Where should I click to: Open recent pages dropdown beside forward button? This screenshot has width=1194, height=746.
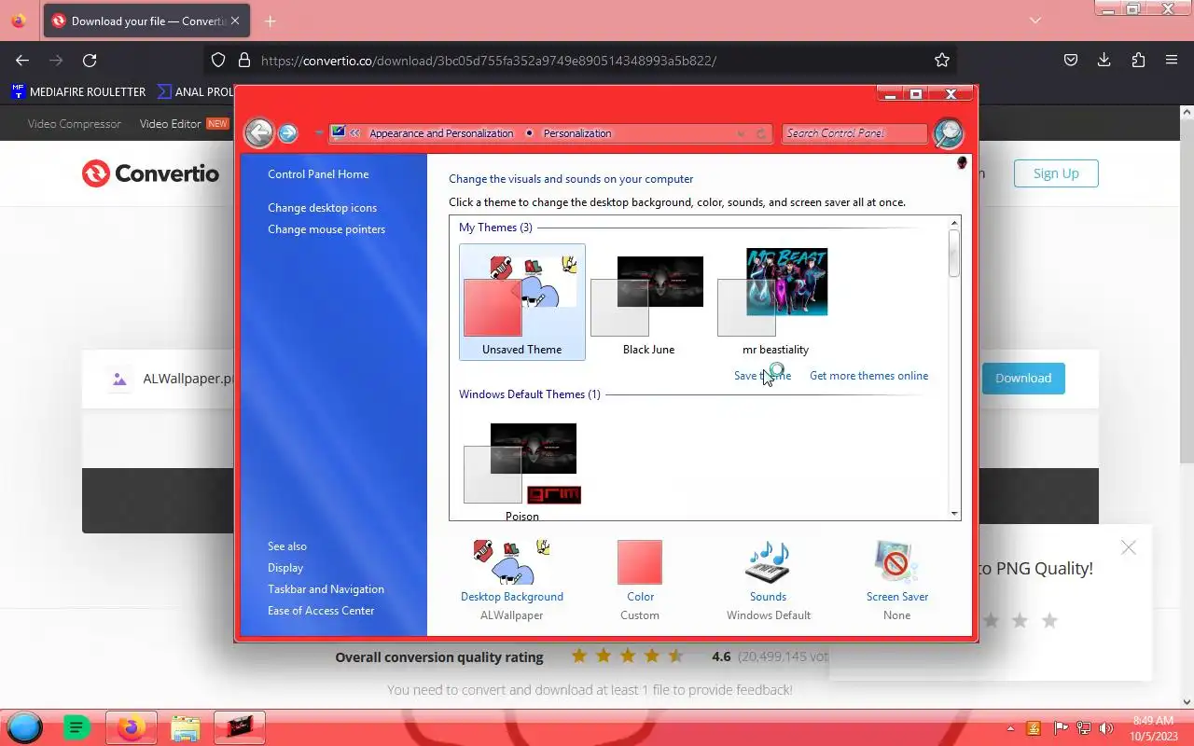coord(318,133)
